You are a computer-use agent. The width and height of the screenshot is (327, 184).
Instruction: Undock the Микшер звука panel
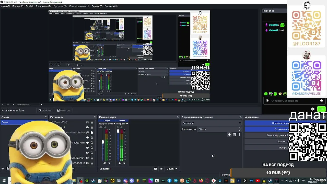pos(178,117)
